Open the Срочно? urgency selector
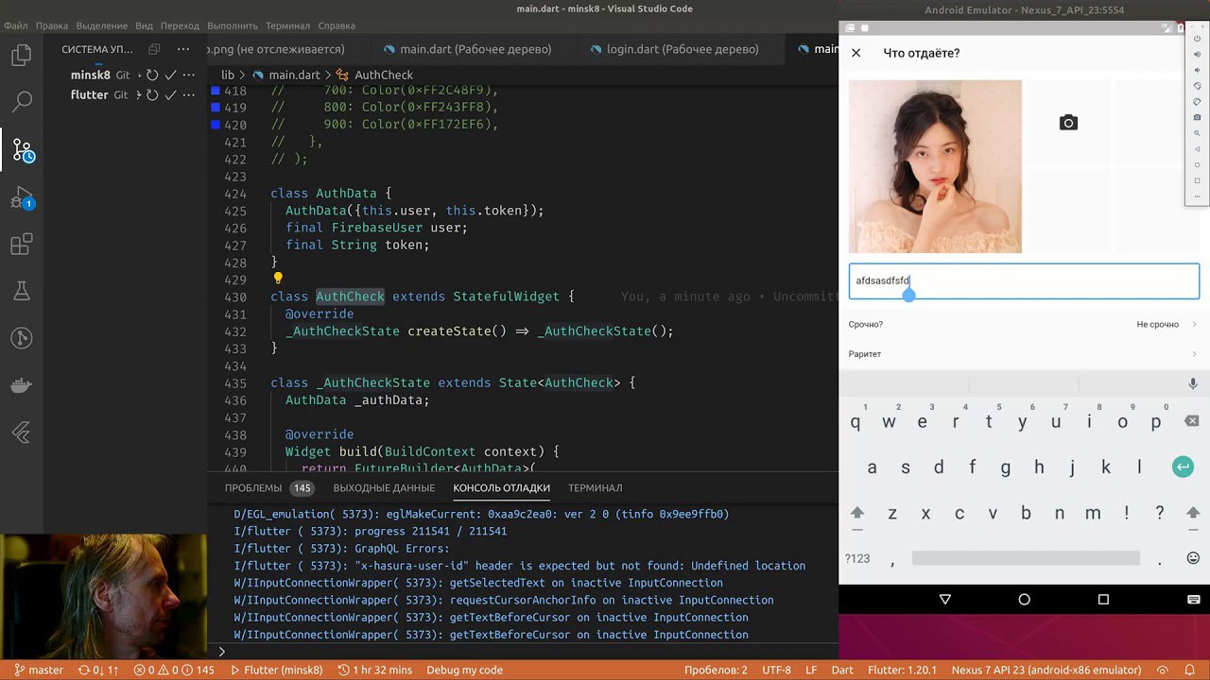 click(1024, 324)
